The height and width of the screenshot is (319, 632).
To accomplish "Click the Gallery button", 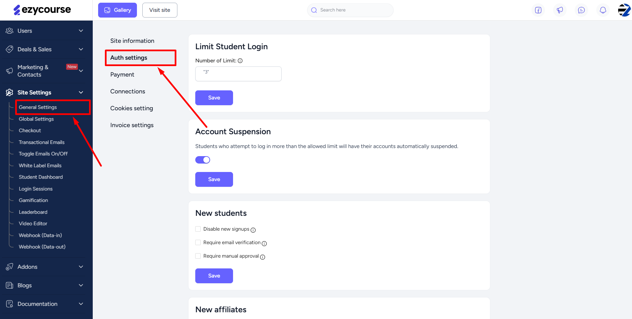I will pos(117,10).
